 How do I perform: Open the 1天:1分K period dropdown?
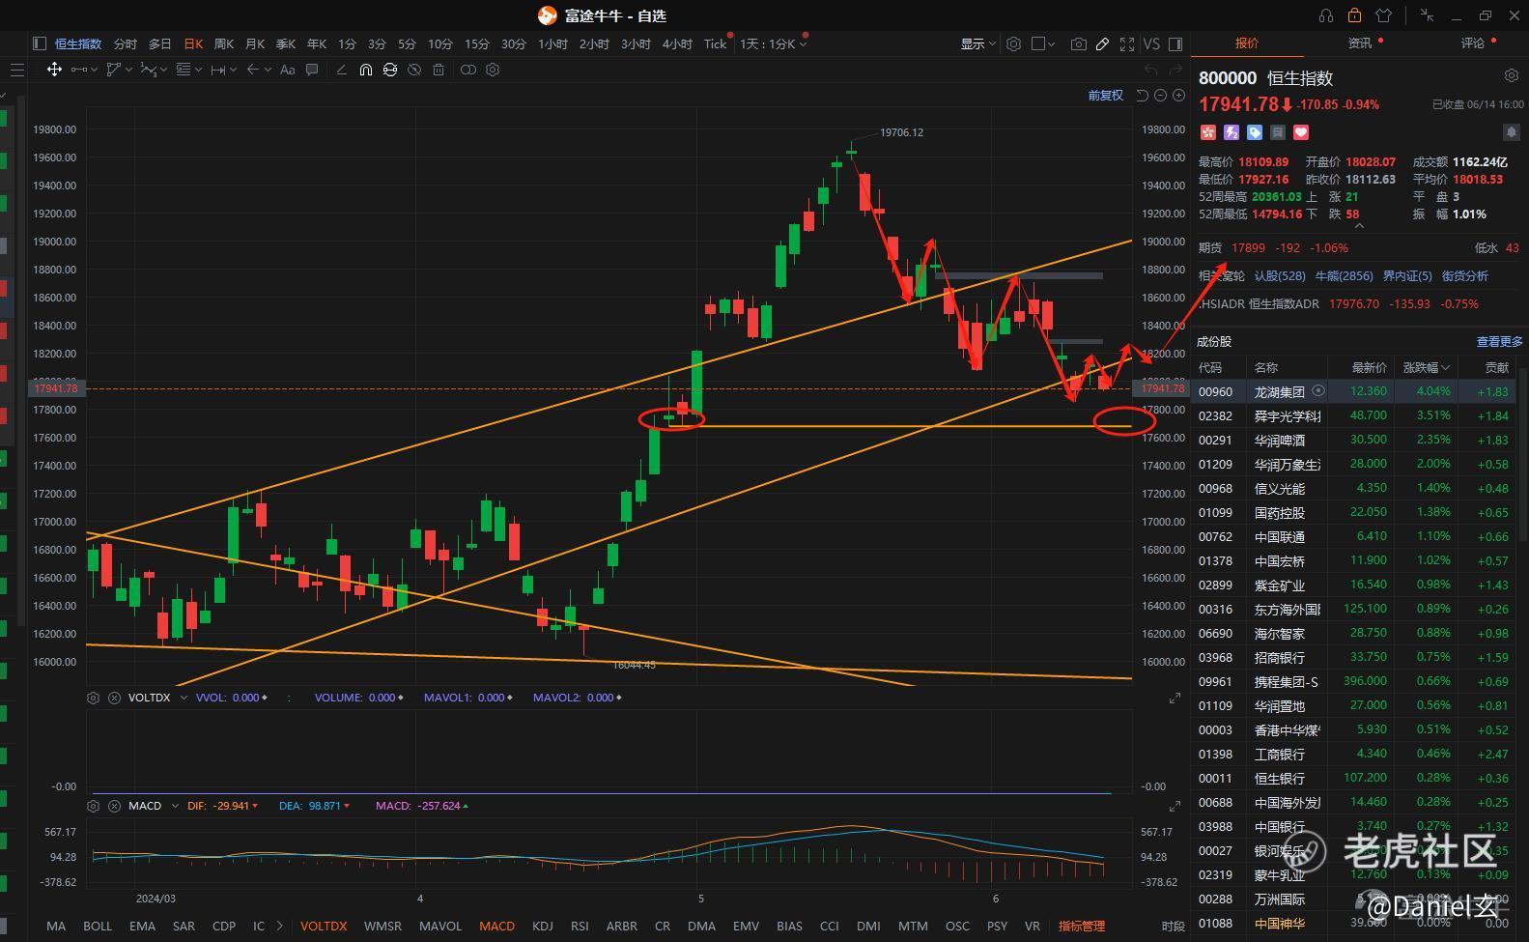click(x=773, y=43)
